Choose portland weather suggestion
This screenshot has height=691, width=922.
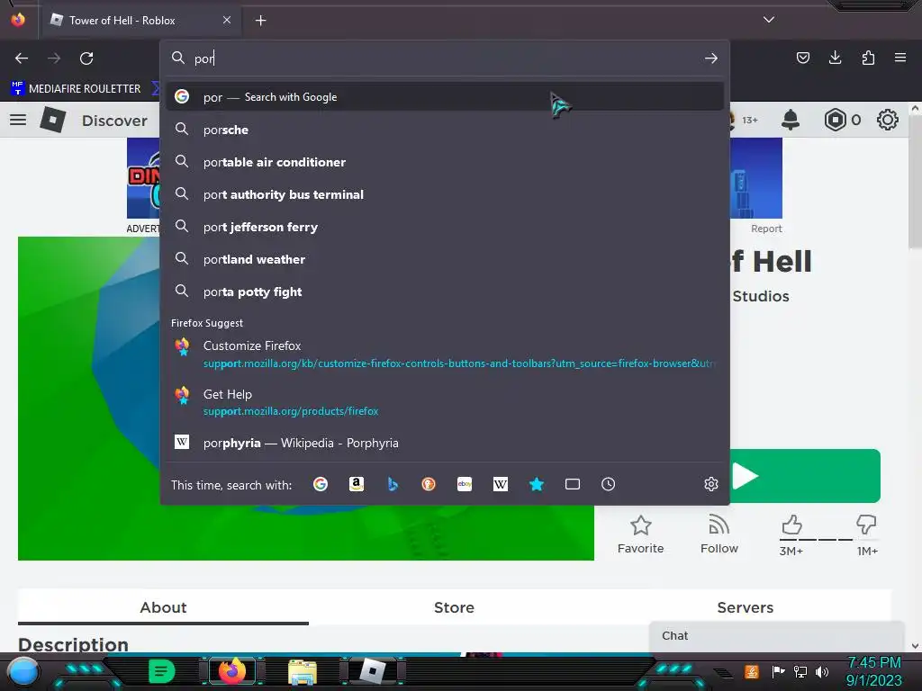(x=445, y=259)
